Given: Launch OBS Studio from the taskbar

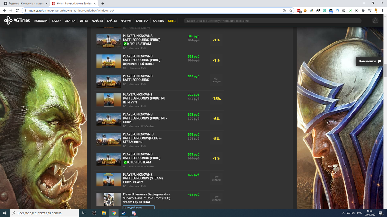Looking at the screenshot, I should [94, 213].
